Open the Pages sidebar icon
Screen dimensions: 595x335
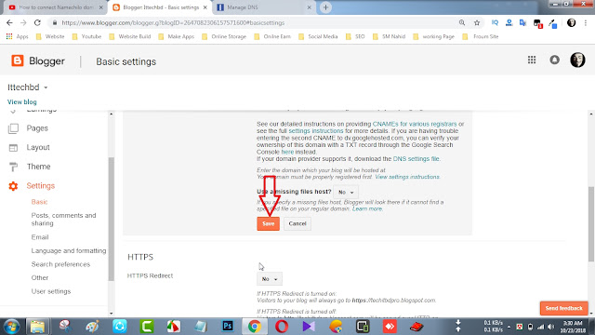click(x=13, y=128)
